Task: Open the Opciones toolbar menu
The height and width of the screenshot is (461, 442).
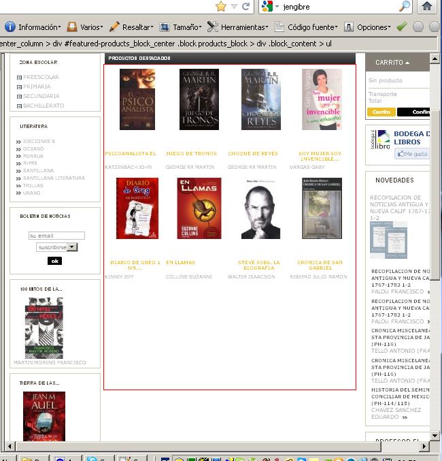Action: pos(367,27)
